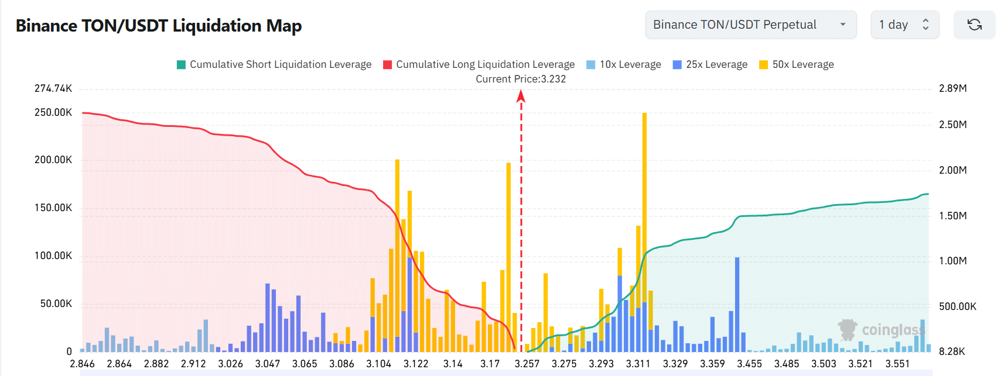Click the dropdown arrow beside Binance TON/USDT Perpetual

point(843,25)
